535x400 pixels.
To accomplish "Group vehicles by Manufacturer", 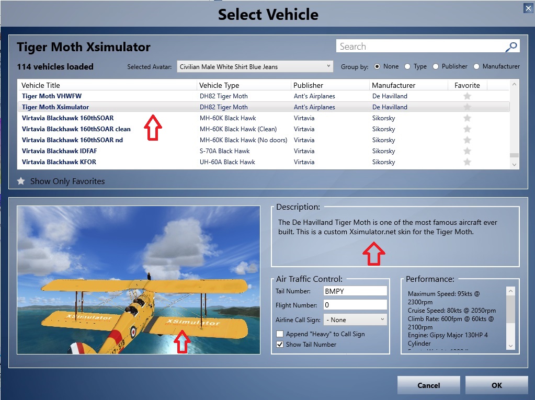I will [x=476, y=66].
